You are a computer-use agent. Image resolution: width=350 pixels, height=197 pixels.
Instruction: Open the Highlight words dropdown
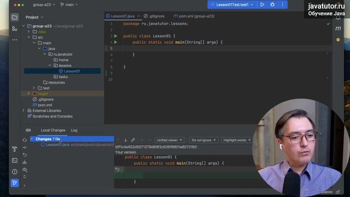(x=237, y=140)
